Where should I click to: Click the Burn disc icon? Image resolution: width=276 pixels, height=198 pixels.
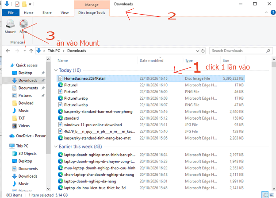tap(23, 24)
